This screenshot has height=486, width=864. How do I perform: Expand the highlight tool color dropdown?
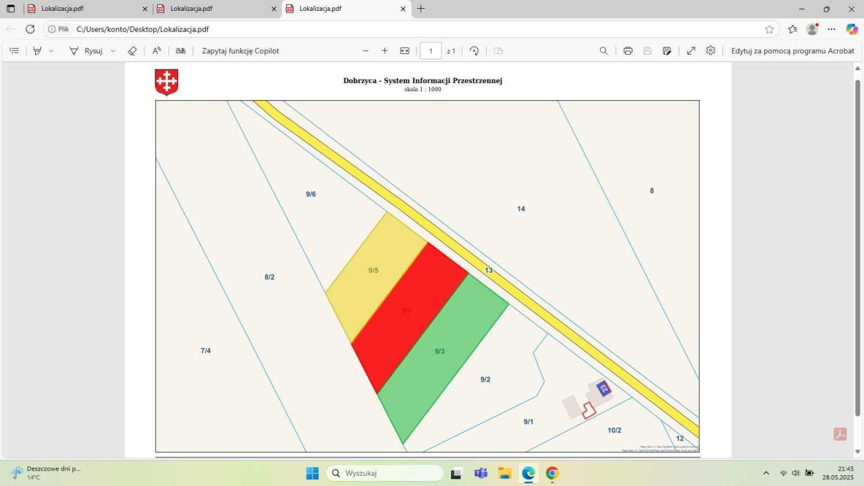(x=51, y=51)
